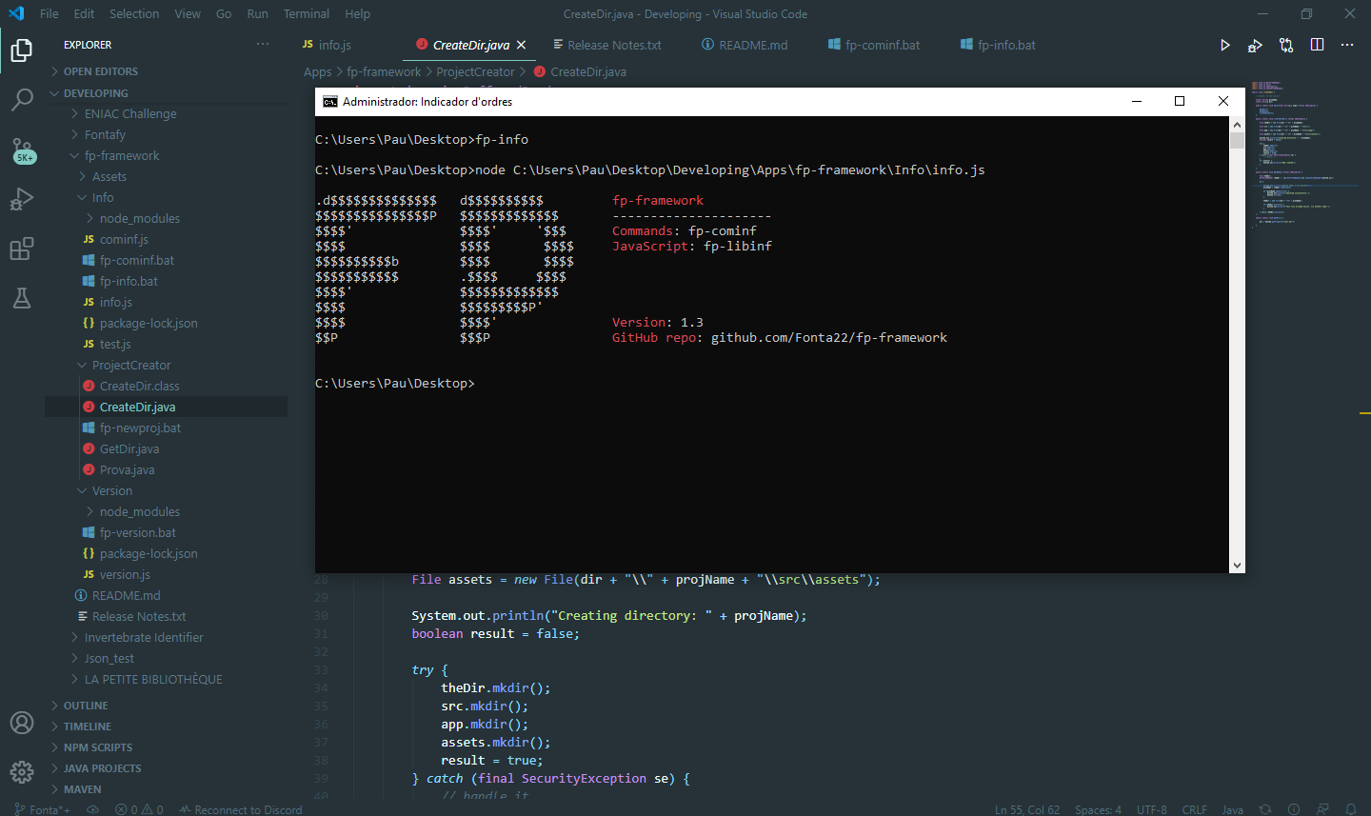Click the ProjectCreator breadcrumb
1371x816 pixels.
pyautogui.click(x=475, y=71)
